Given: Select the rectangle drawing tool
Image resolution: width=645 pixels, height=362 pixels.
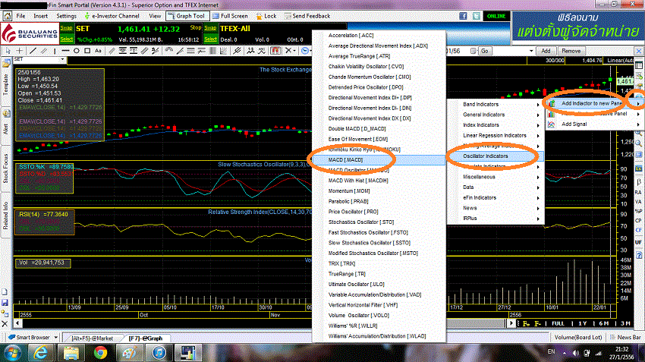Looking at the screenshot, I should point(87,51).
